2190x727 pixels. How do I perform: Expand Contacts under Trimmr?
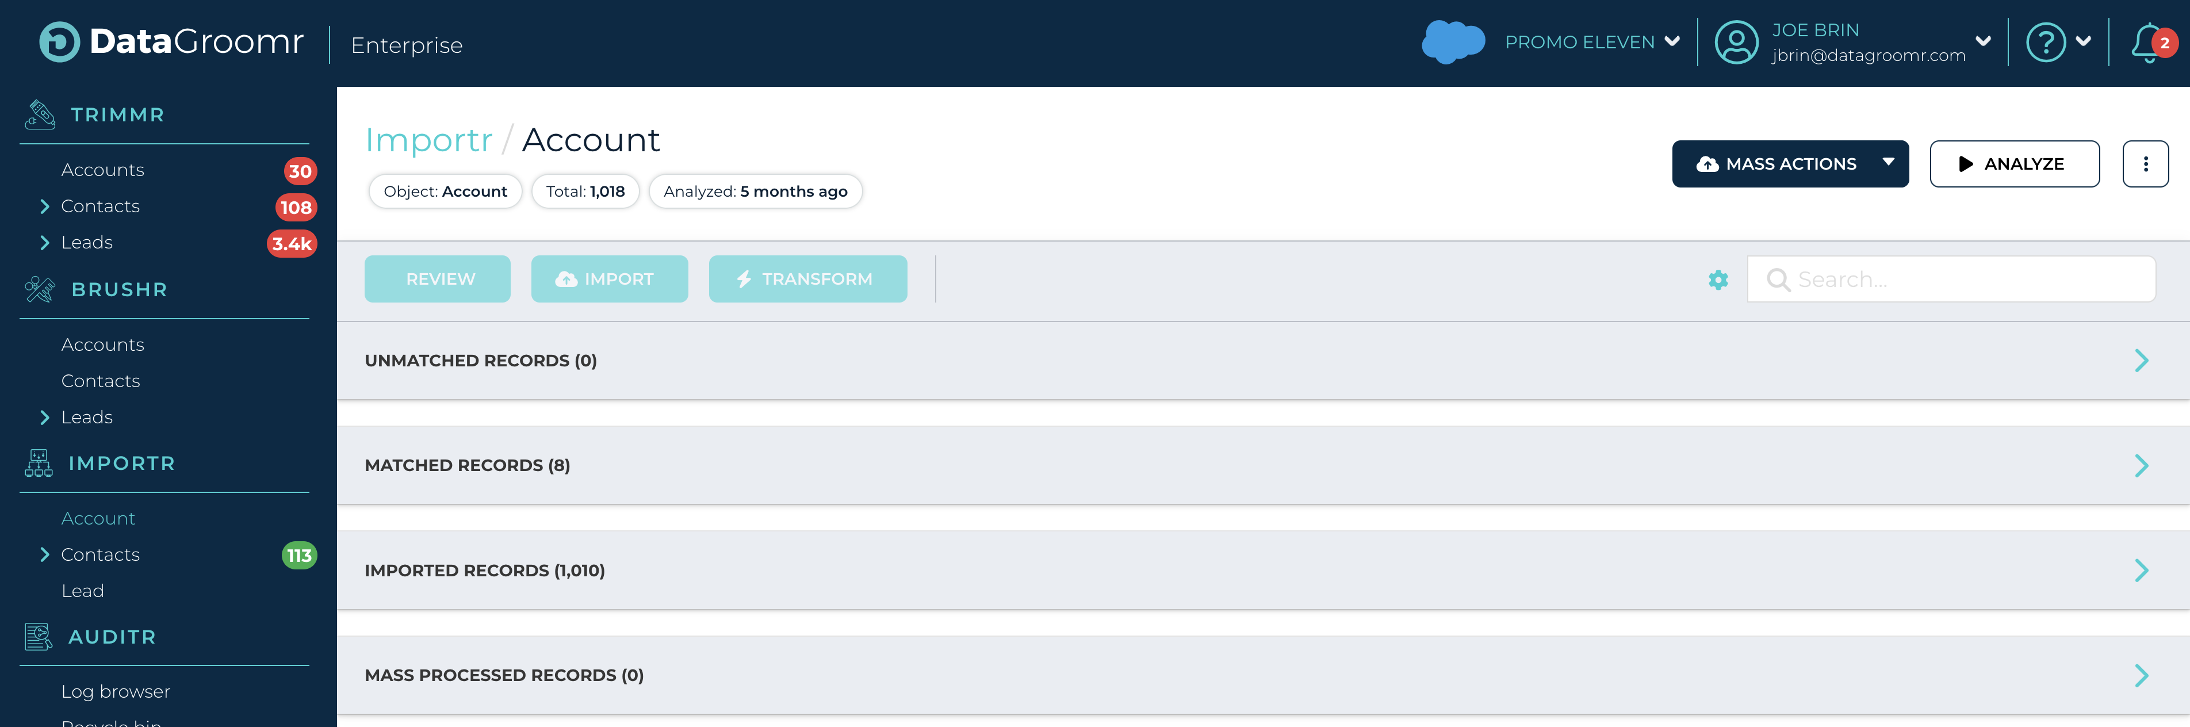(x=45, y=206)
